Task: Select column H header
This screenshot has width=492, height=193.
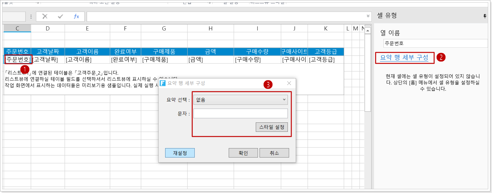Action: [x=210, y=29]
